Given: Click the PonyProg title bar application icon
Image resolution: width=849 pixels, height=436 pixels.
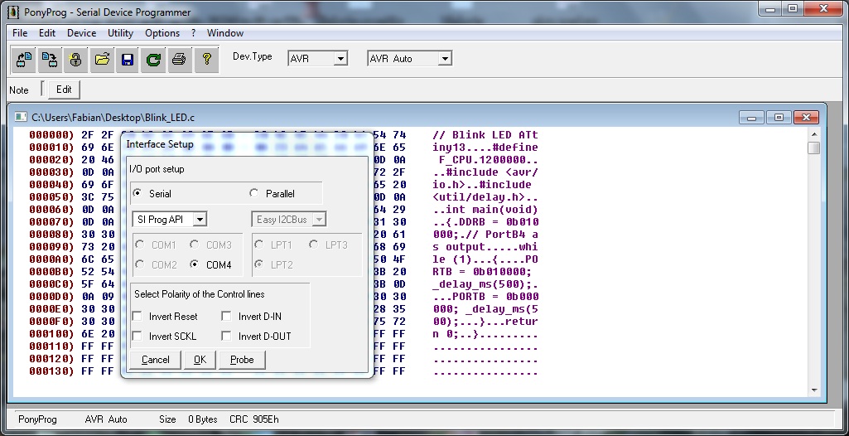Looking at the screenshot, I should (13, 12).
